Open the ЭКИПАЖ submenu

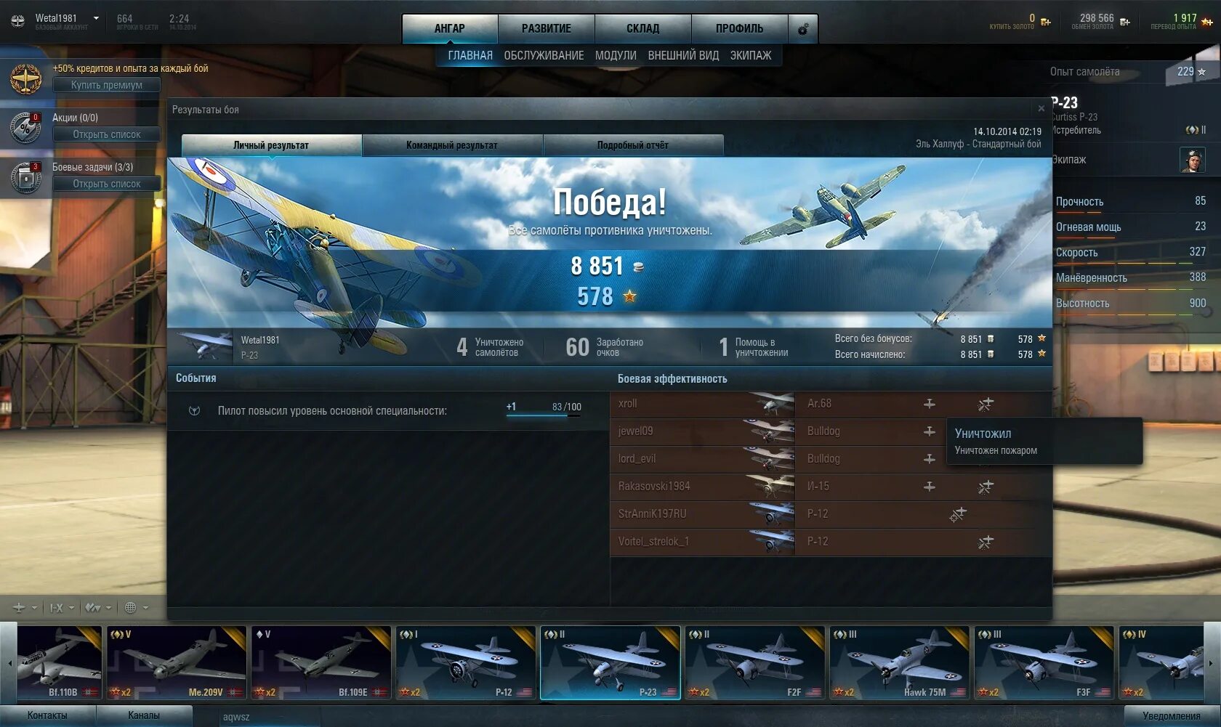(x=751, y=56)
